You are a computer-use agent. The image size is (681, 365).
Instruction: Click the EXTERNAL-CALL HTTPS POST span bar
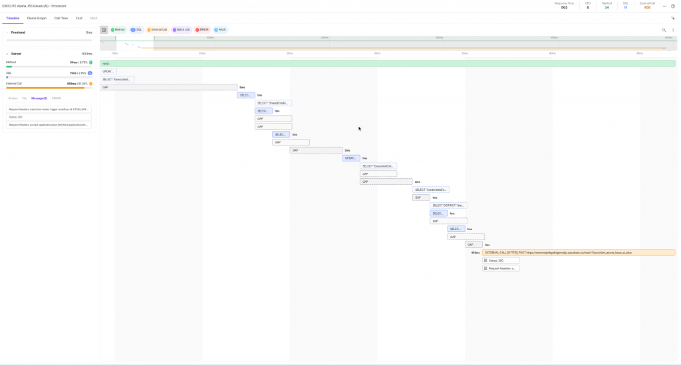577,253
